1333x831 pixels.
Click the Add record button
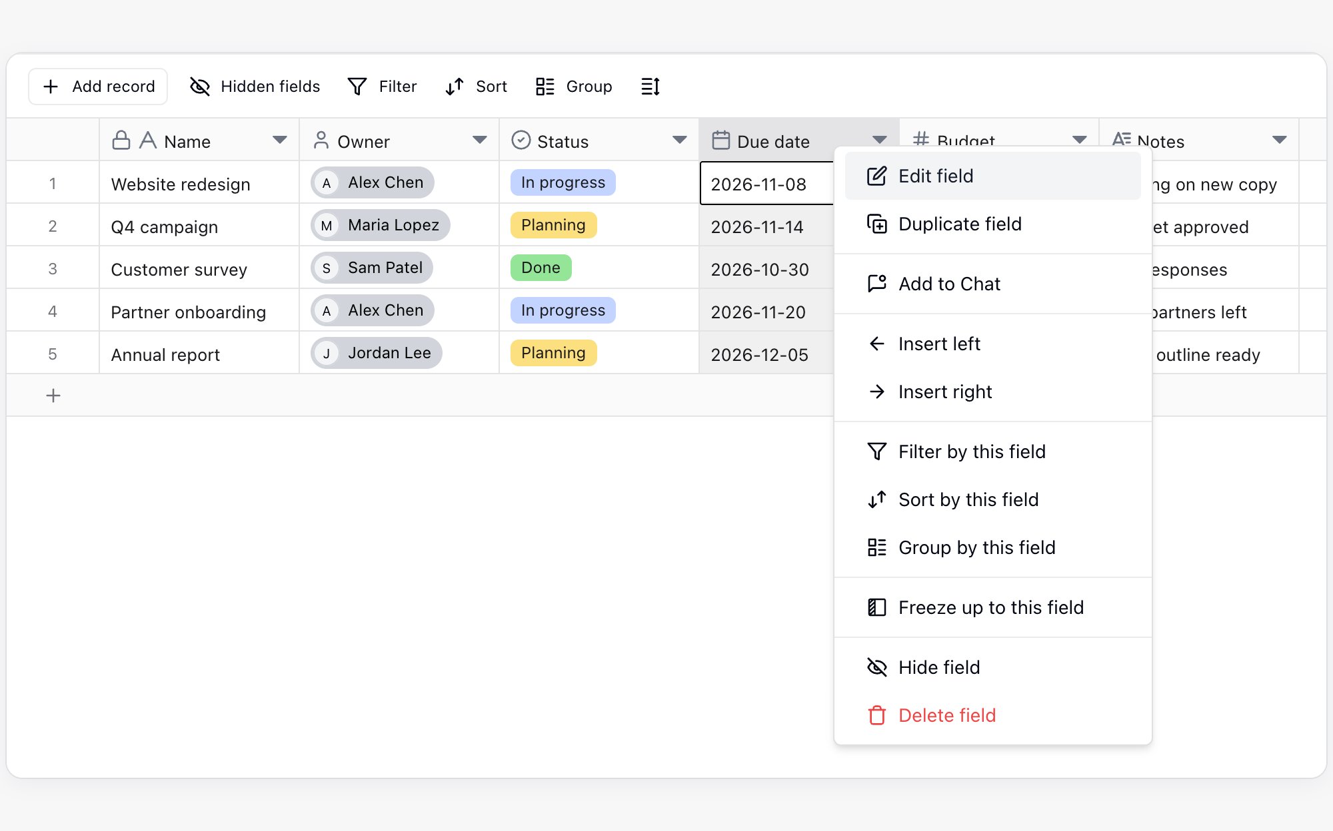pyautogui.click(x=98, y=87)
